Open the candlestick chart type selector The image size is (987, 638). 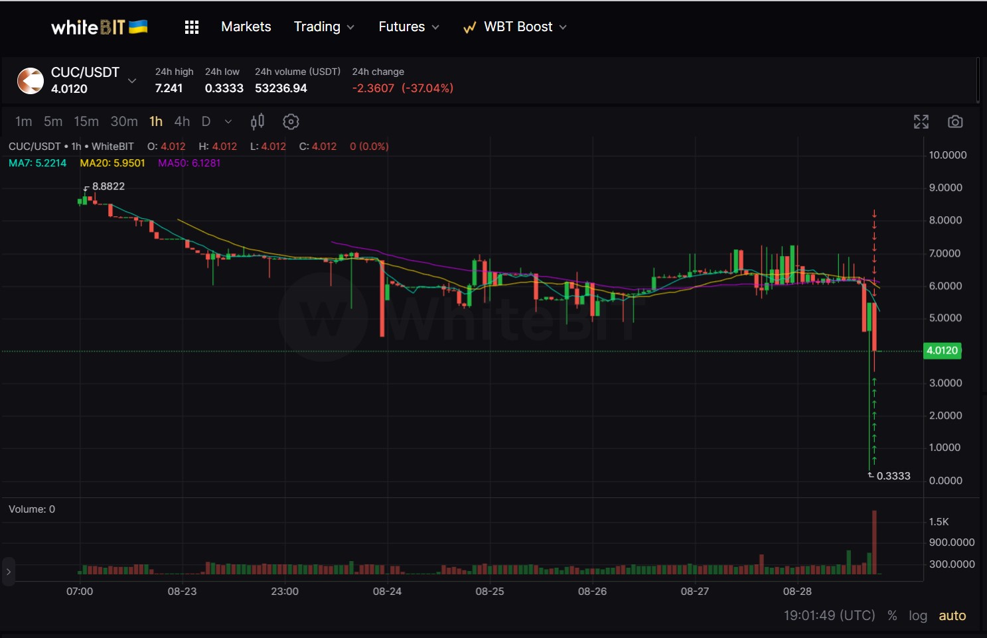point(258,121)
